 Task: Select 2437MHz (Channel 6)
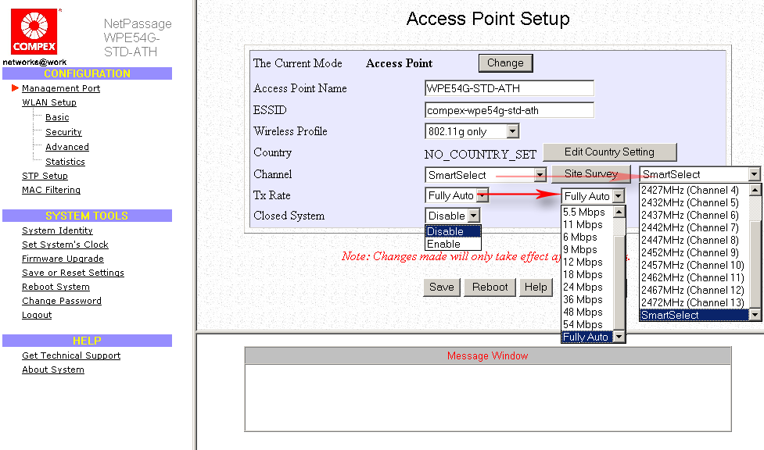[x=694, y=216]
